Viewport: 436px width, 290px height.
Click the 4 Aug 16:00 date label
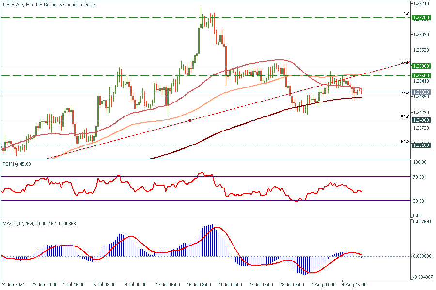354,285
